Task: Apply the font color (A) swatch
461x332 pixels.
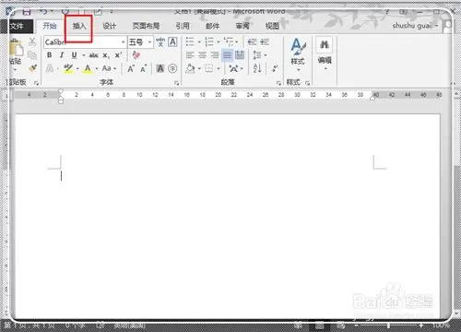Action: click(x=88, y=68)
